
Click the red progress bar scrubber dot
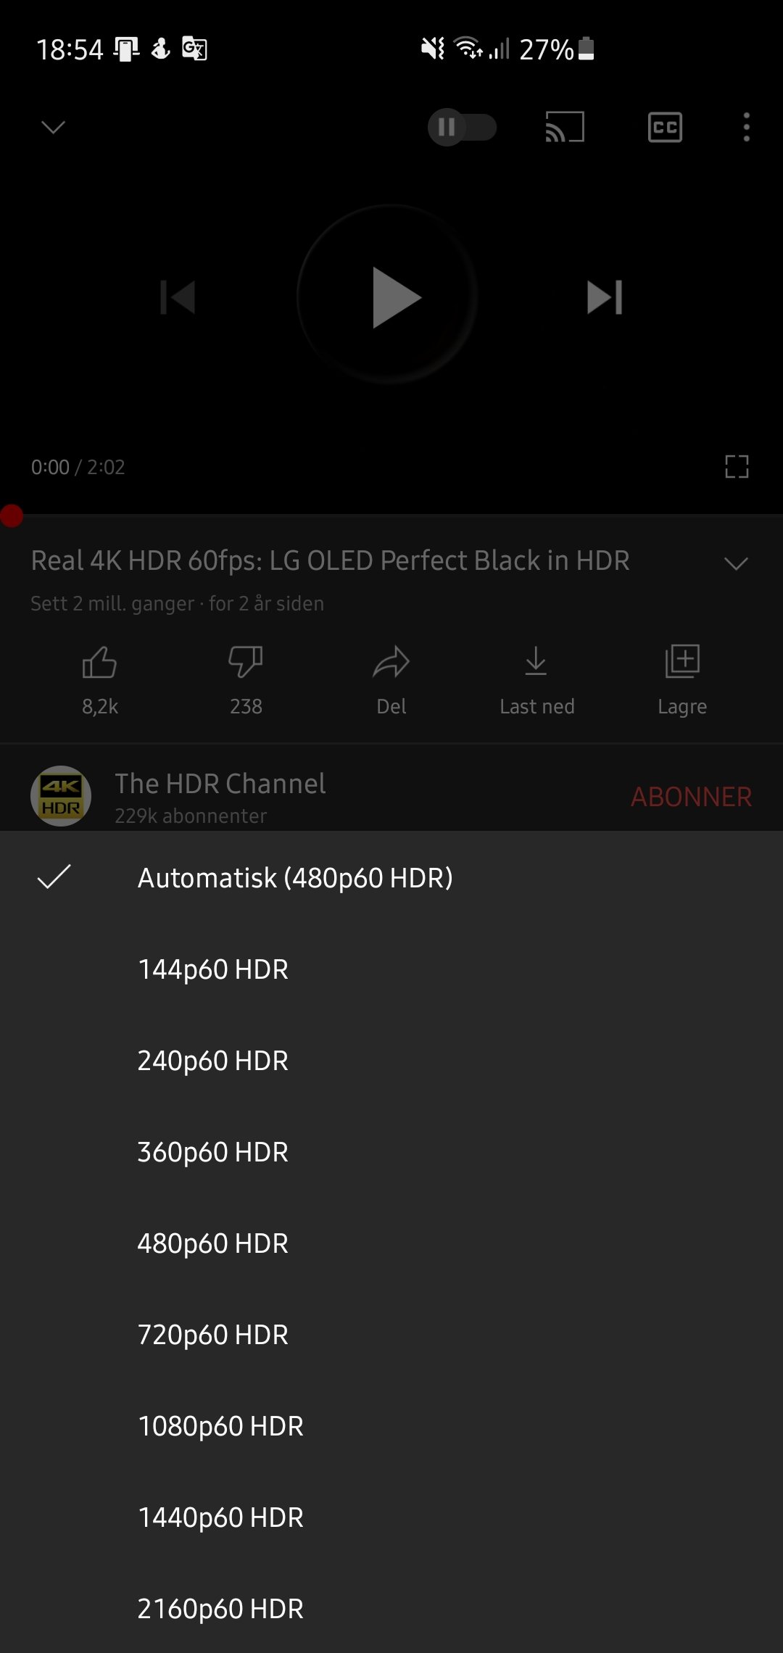[11, 515]
